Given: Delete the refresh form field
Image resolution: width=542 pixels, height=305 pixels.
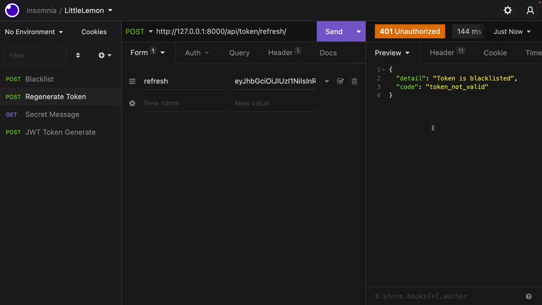Looking at the screenshot, I should tap(354, 81).
